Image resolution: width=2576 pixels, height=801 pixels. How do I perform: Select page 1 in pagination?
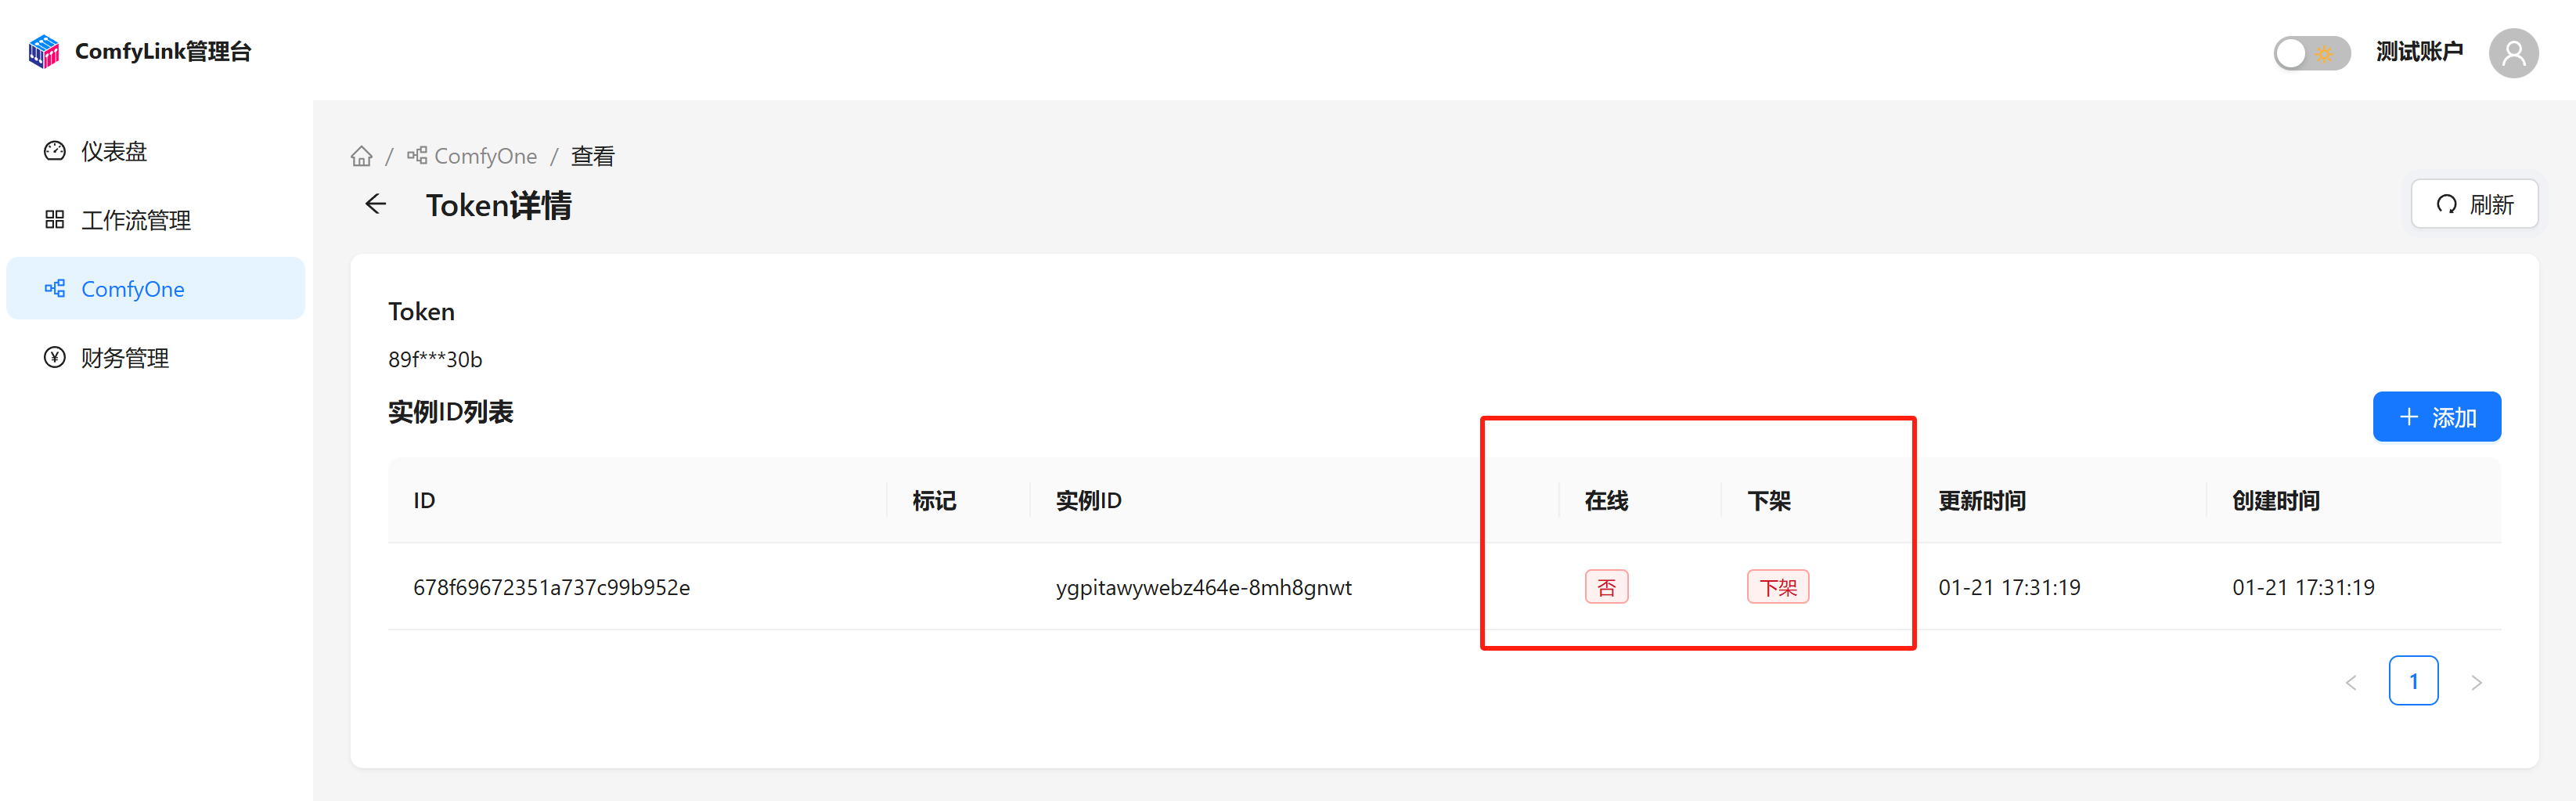click(2413, 682)
